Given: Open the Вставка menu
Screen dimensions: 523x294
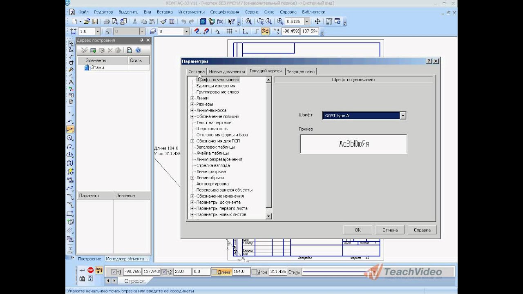Looking at the screenshot, I should coord(165,12).
